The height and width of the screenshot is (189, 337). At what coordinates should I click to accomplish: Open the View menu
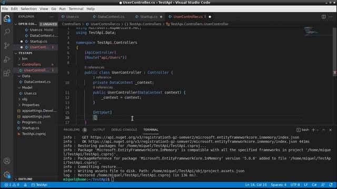[44, 9]
